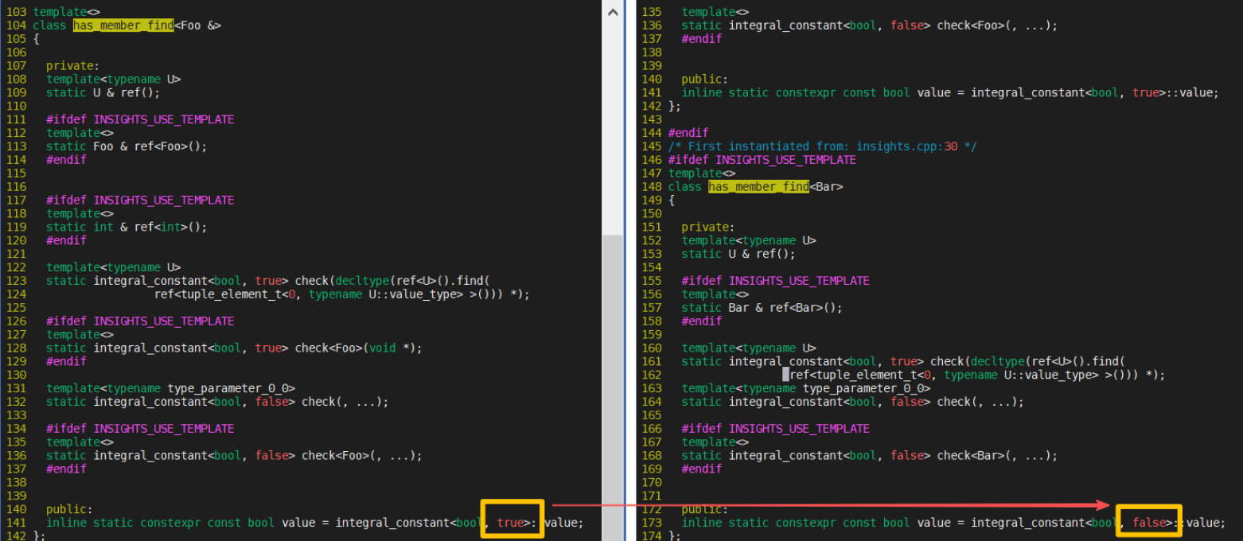The height and width of the screenshot is (541, 1243).
Task: Click the scroll up arrow on left pane
Action: [612, 13]
